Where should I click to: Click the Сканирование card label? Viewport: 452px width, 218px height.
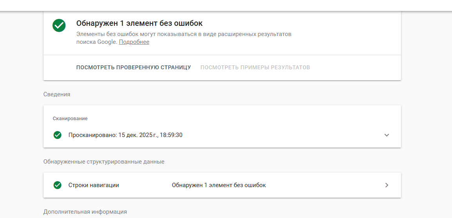70,118
